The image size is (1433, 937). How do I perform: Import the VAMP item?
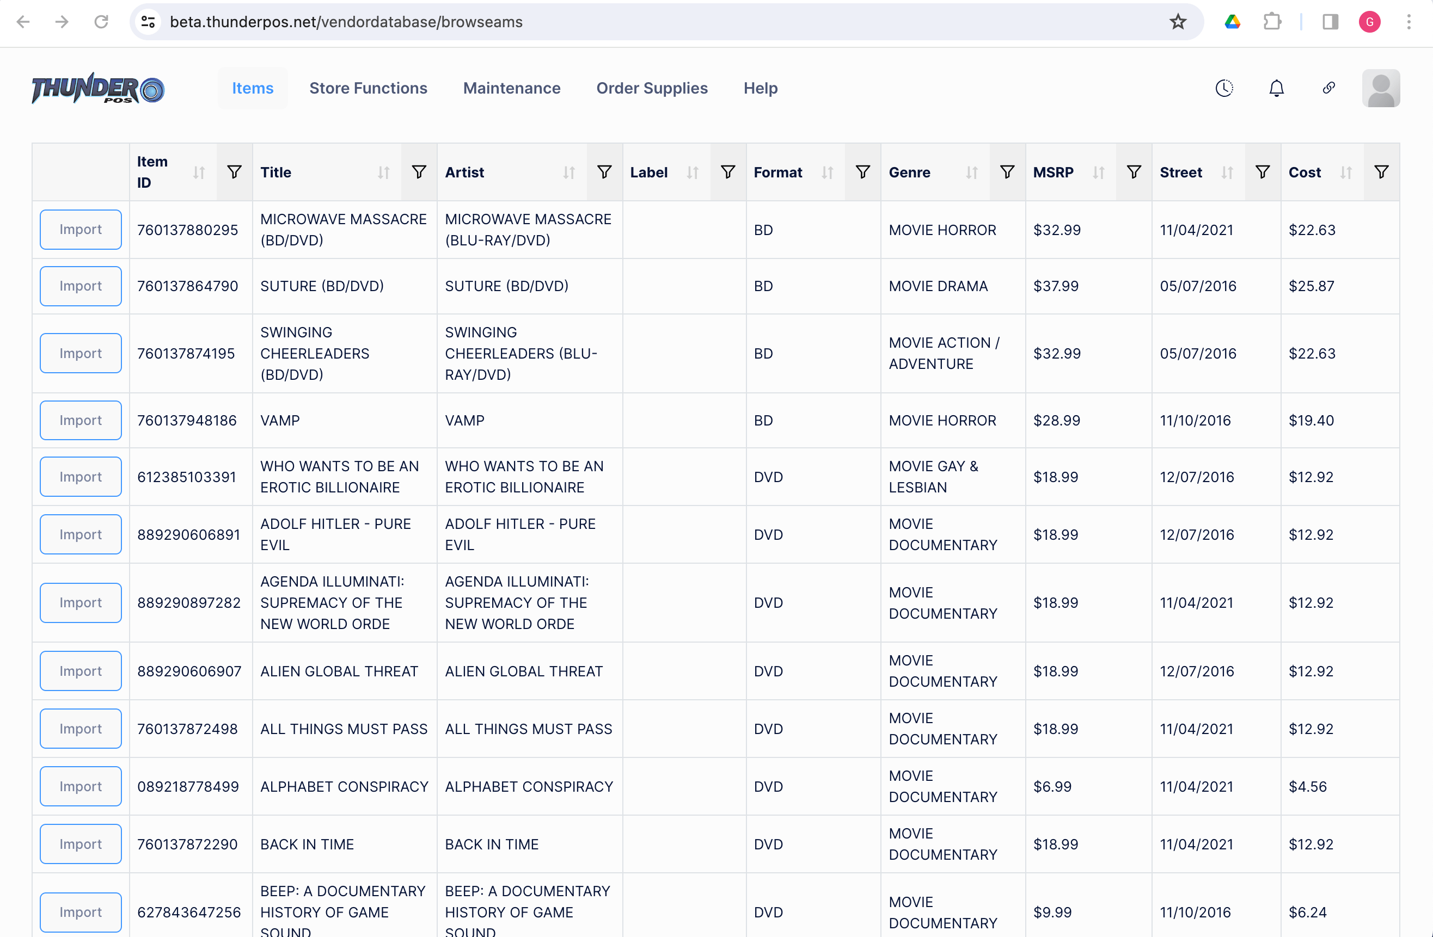click(81, 420)
